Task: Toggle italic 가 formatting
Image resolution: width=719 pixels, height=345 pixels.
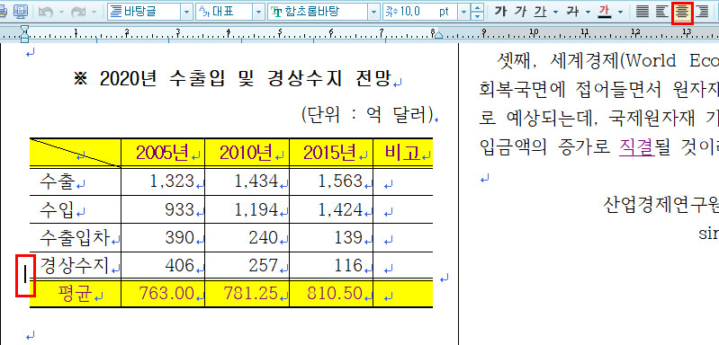Action: pyautogui.click(x=520, y=12)
